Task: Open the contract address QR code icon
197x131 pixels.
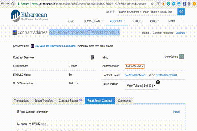Action: [x=93, y=57]
